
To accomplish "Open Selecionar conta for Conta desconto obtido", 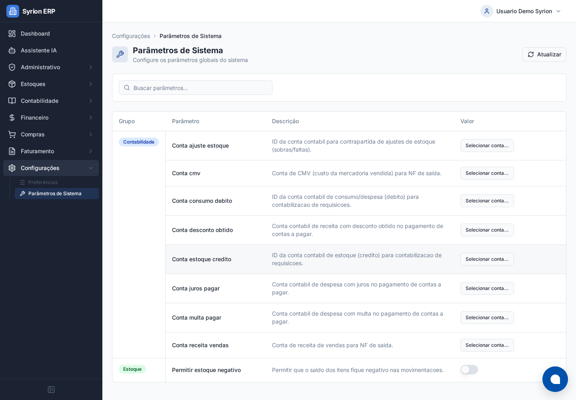I will tap(487, 230).
